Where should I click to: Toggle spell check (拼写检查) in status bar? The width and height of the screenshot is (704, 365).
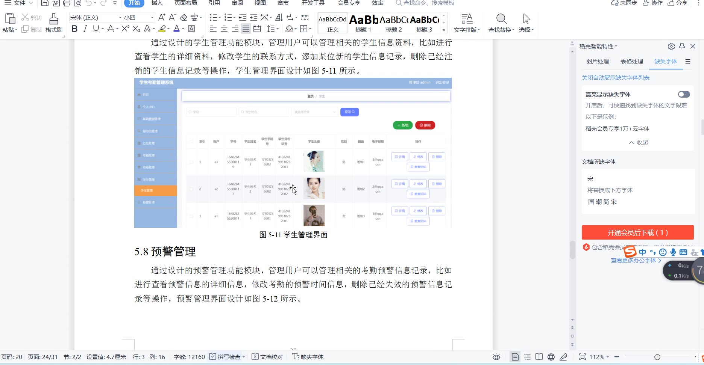(x=225, y=357)
